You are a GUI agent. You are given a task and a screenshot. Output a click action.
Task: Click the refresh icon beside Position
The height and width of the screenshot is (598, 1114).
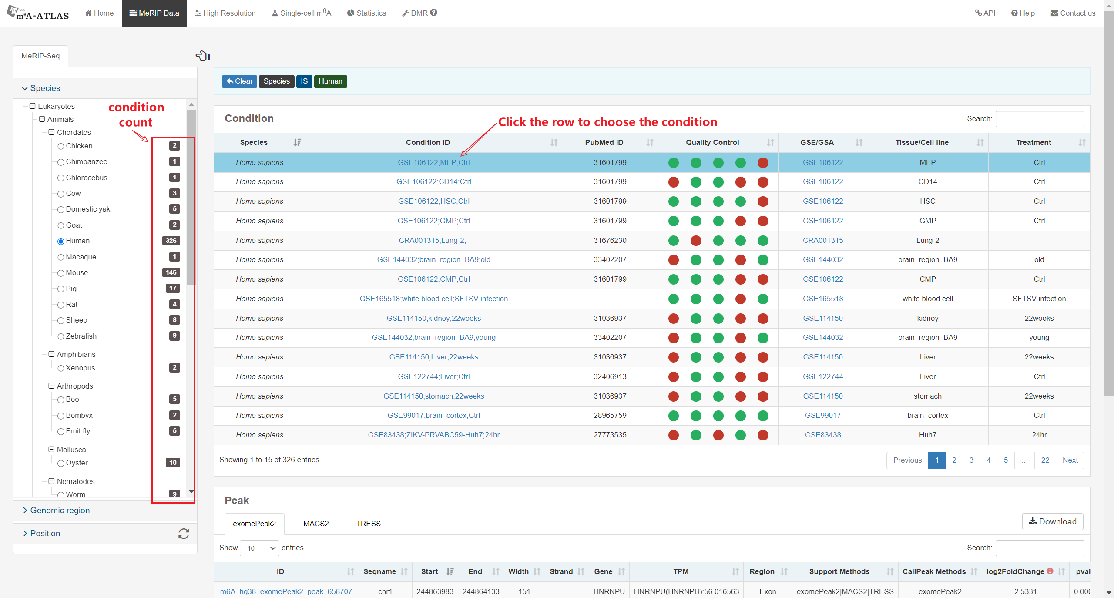(x=184, y=534)
